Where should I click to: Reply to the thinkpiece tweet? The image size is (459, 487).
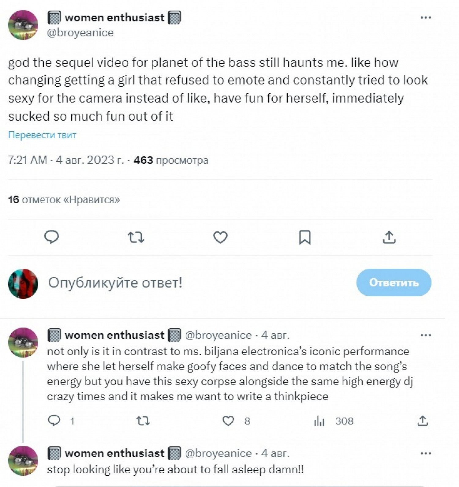click(x=54, y=421)
